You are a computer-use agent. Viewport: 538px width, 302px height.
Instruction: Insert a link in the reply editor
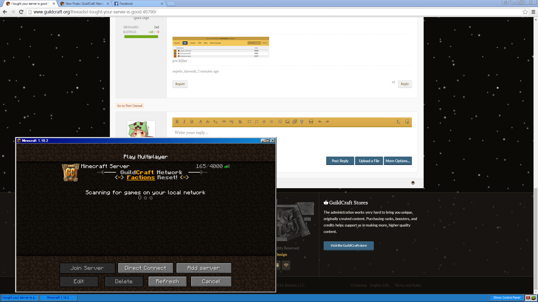[224, 122]
